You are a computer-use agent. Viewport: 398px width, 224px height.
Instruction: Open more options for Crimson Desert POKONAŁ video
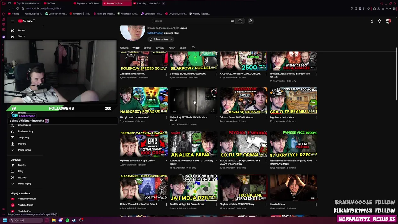point(266,118)
